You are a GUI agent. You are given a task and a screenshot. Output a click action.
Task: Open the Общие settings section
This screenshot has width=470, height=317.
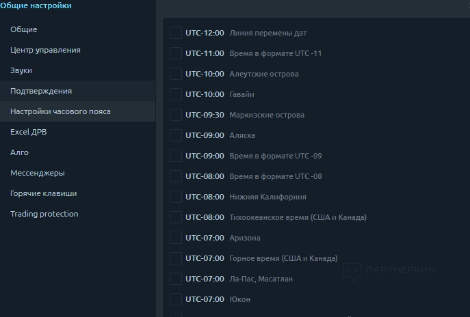(24, 29)
